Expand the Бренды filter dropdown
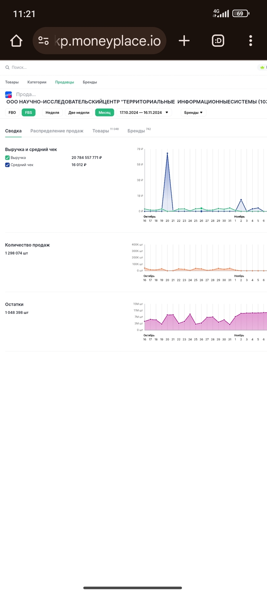Screen dimensions: 267x594 pyautogui.click(x=193, y=113)
